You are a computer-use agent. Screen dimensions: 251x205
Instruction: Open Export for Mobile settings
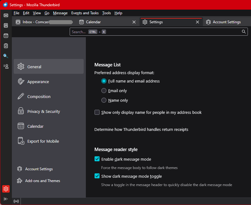[49, 141]
